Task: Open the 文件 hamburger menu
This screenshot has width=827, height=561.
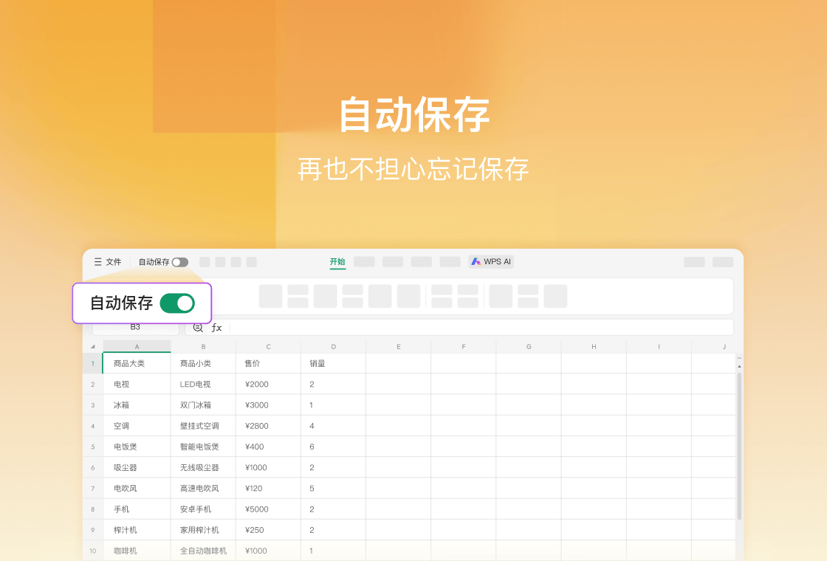Action: pyautogui.click(x=107, y=262)
